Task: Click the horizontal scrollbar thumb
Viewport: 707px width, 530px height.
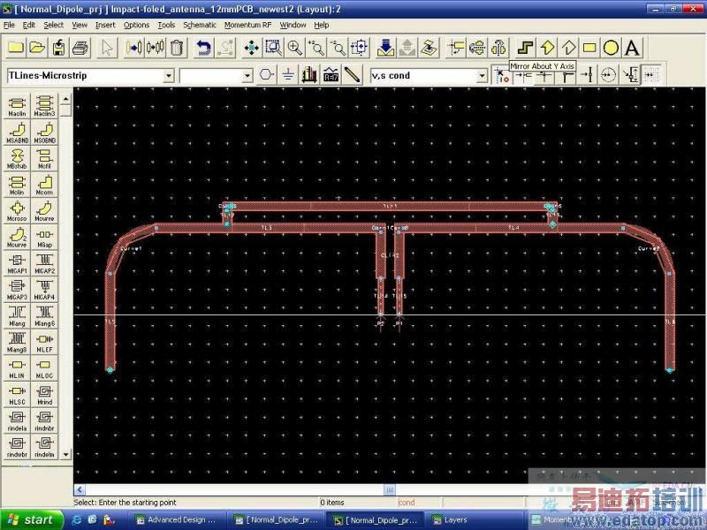Action: click(390, 489)
